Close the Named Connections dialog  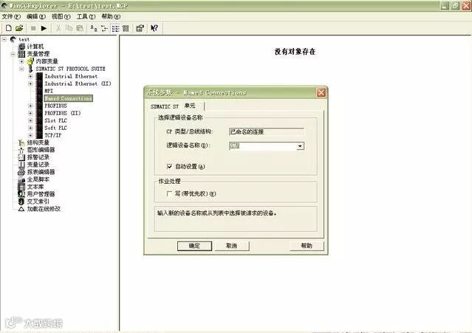[321, 92]
